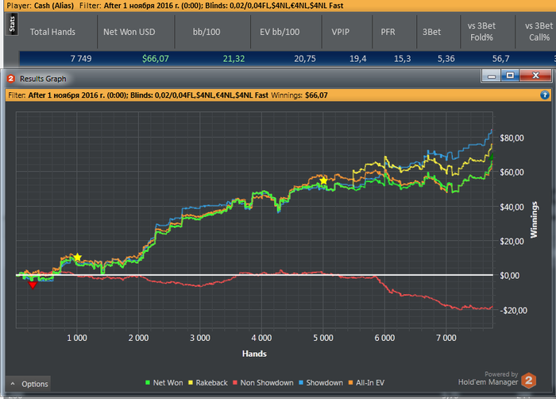
Task: Select the 5,36 3Bet cell
Action: [x=446, y=59]
